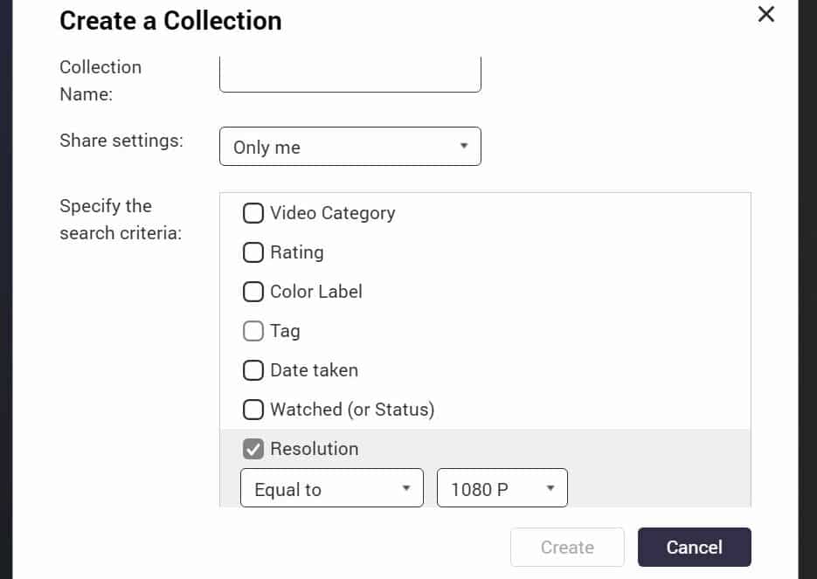Click the Share settings dropdown arrow
The height and width of the screenshot is (579, 817).
[x=463, y=147]
